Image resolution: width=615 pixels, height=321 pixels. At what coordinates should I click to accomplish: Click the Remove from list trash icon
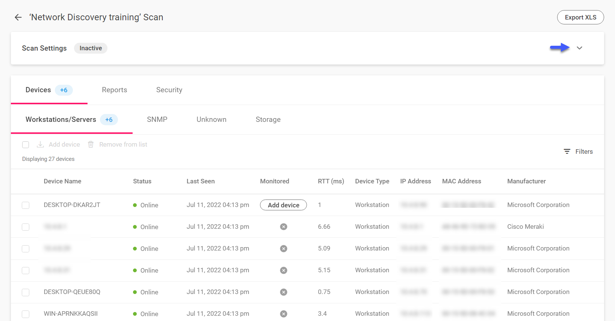click(91, 144)
